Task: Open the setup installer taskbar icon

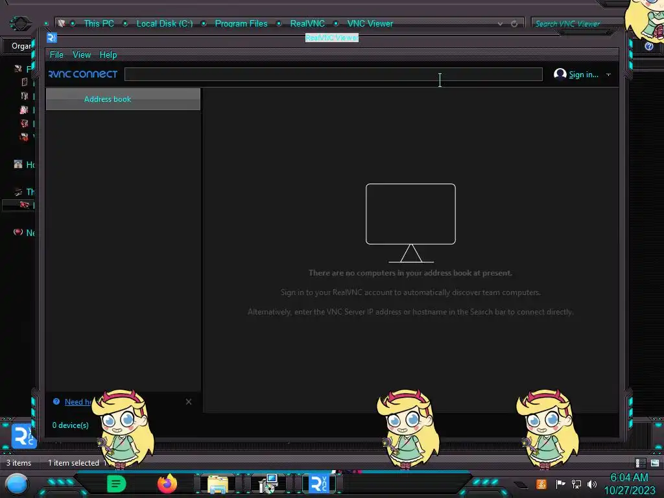Action: pos(268,484)
